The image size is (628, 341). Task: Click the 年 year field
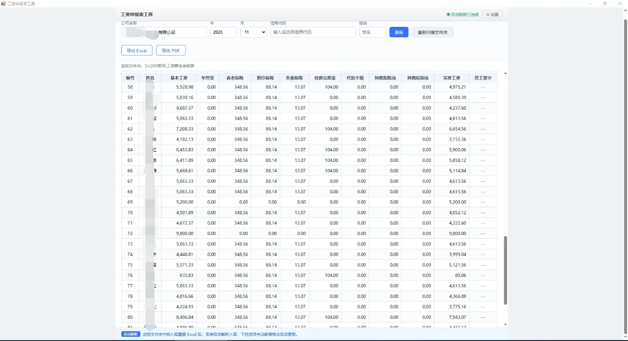coord(223,32)
